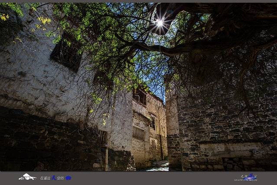Viewport: 277px width, 185px height.
Task: Click the dark window on the left white wall
Action: point(65,52)
